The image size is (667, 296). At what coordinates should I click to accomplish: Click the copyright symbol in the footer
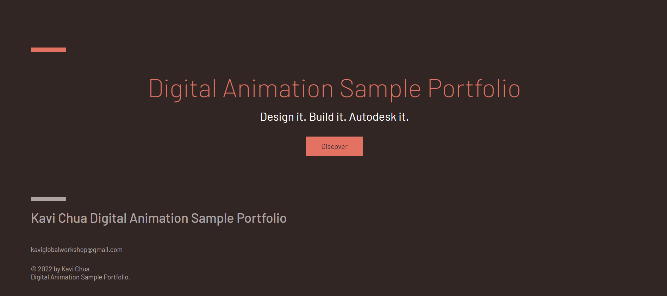tap(34, 269)
